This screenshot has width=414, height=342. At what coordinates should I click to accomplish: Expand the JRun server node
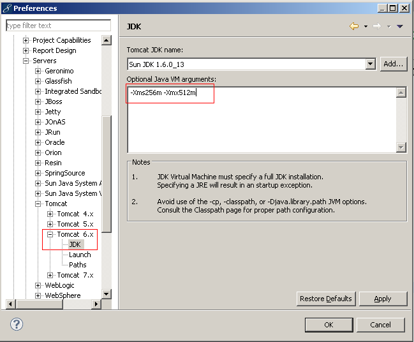click(38, 132)
